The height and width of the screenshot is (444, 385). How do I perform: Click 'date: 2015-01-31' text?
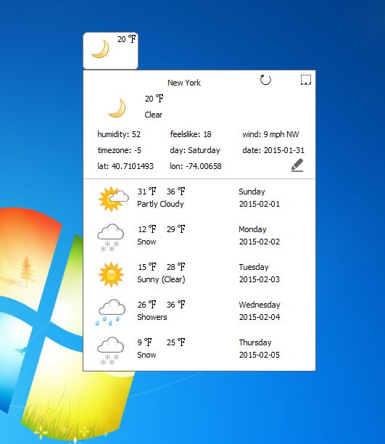pyautogui.click(x=273, y=150)
